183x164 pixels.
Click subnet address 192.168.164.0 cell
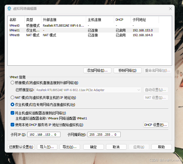click(143, 35)
